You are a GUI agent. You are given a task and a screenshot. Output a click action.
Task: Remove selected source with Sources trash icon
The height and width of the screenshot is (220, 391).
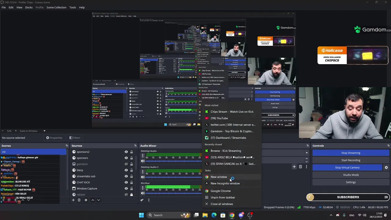79,200
